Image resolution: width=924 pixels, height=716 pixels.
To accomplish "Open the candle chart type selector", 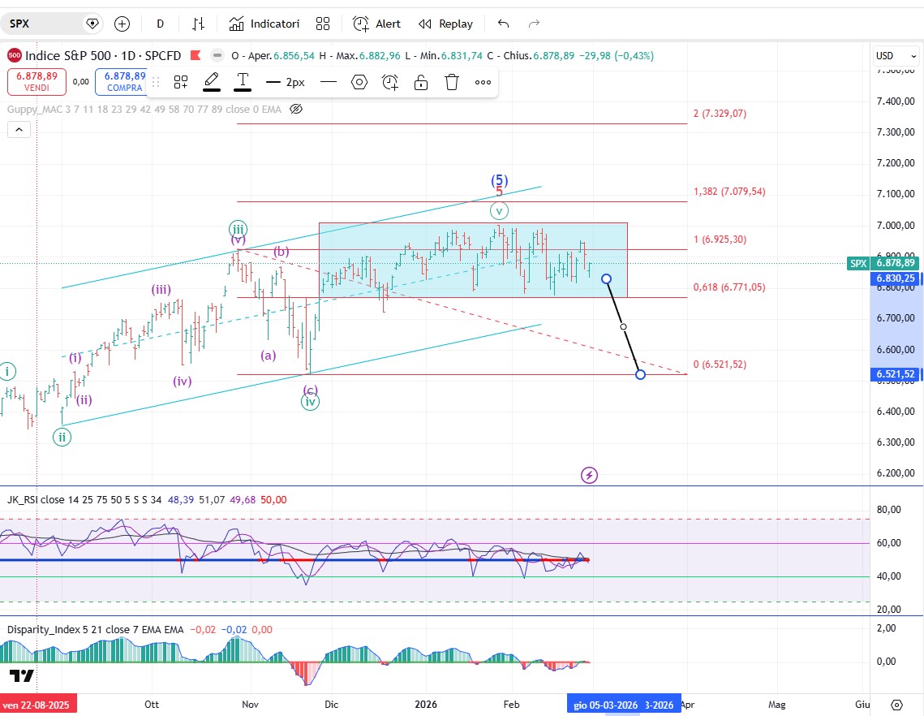I will [x=198, y=24].
